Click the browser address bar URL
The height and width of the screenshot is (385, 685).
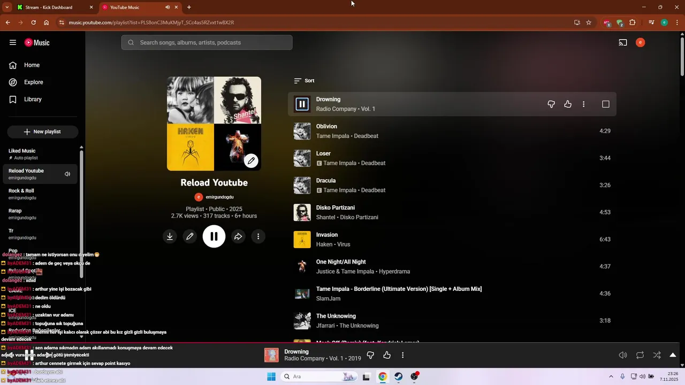coord(151,22)
